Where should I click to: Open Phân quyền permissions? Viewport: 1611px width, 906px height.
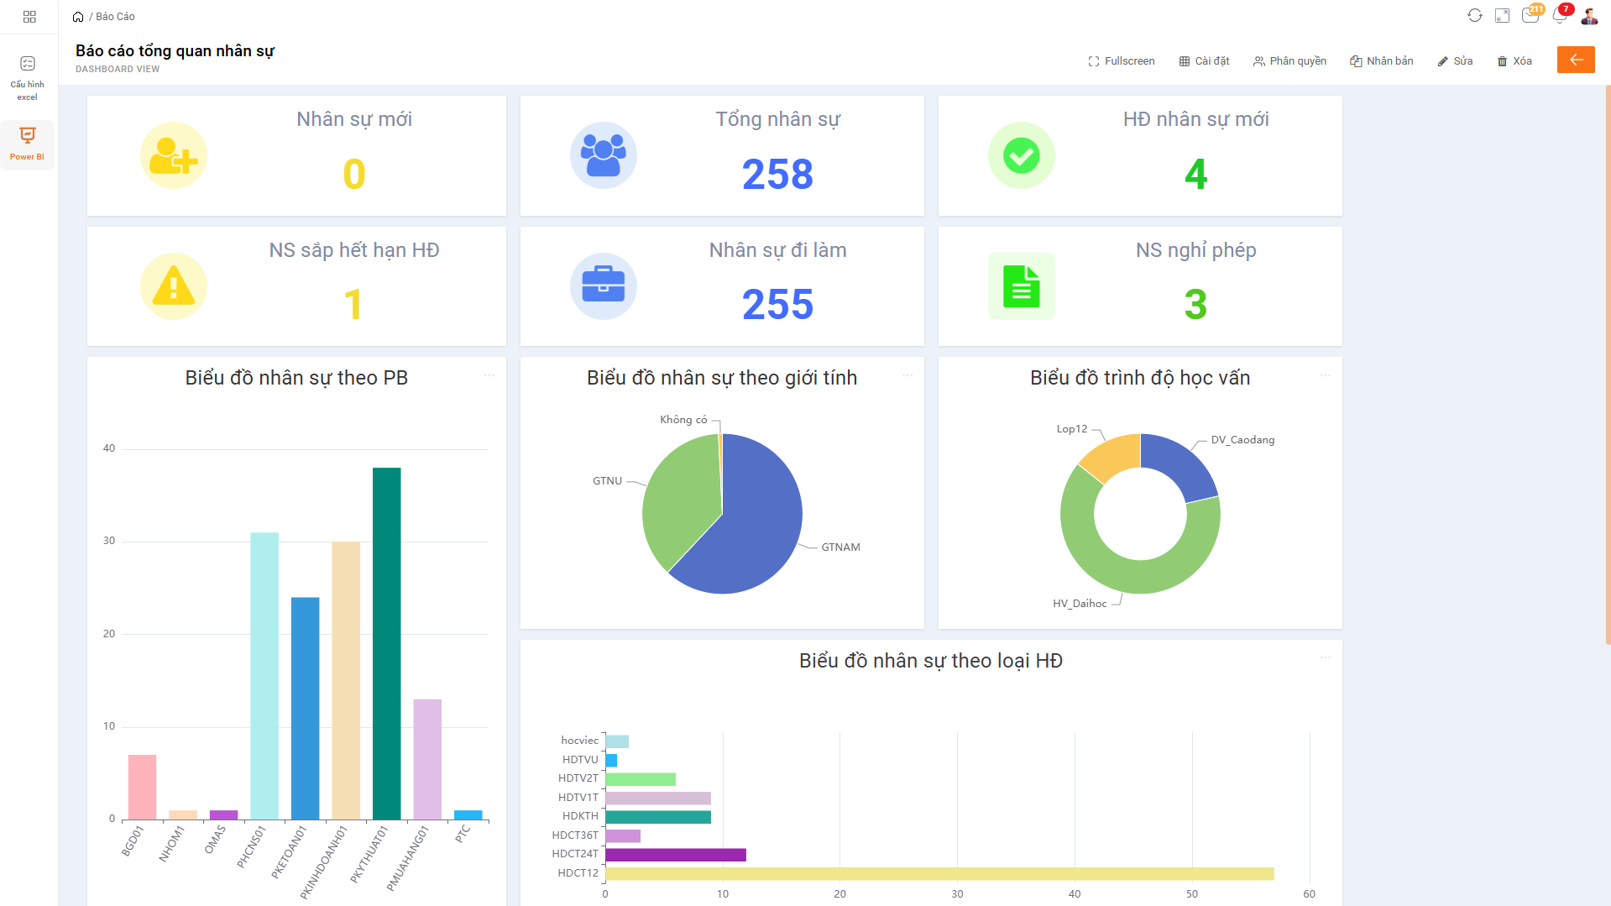[x=1289, y=61]
